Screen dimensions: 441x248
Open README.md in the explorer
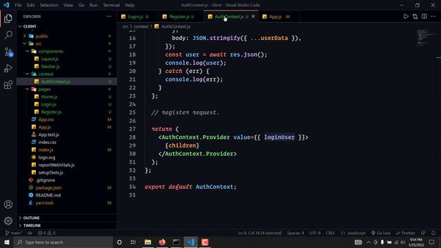tap(48, 195)
